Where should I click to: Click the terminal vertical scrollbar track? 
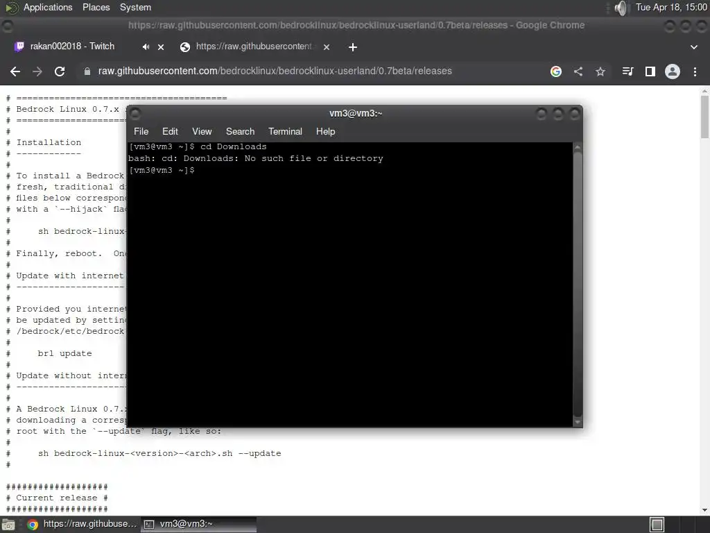coord(578,285)
